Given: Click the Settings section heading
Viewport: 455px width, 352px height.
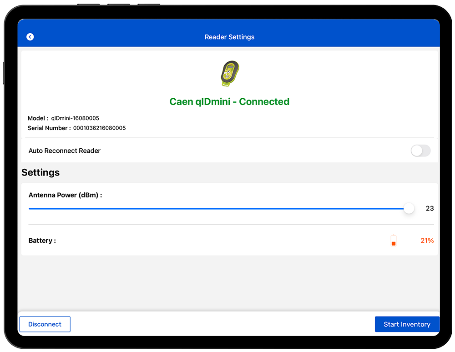Looking at the screenshot, I should click(x=40, y=173).
